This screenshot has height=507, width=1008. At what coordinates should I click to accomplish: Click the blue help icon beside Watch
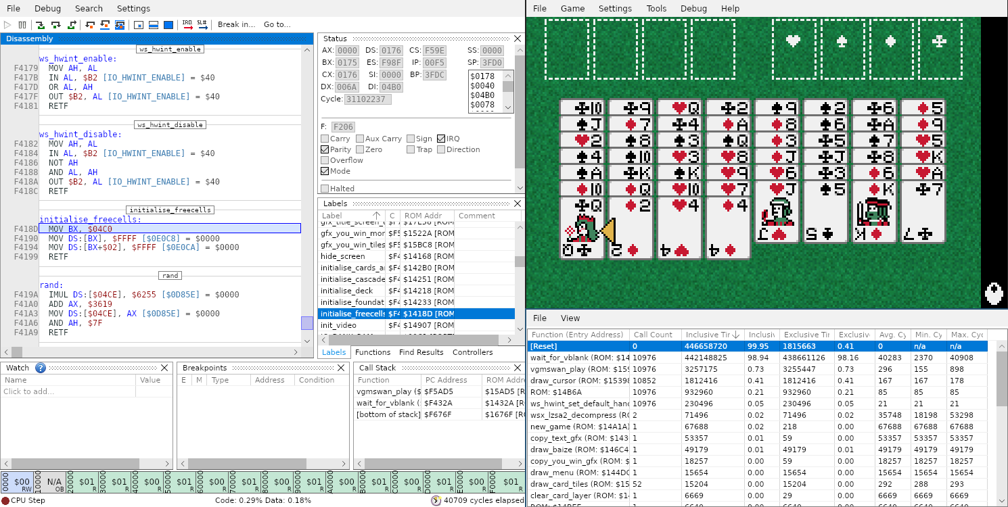[x=40, y=368]
